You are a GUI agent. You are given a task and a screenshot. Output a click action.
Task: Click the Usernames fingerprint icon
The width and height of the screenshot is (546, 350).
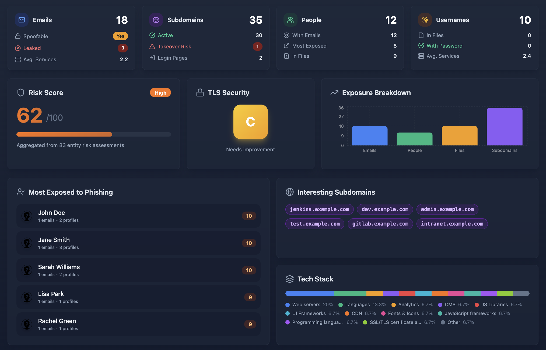425,20
